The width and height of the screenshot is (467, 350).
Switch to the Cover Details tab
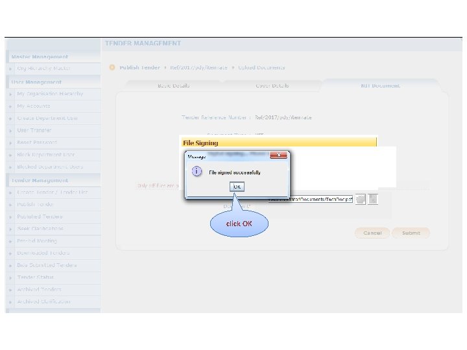click(272, 86)
